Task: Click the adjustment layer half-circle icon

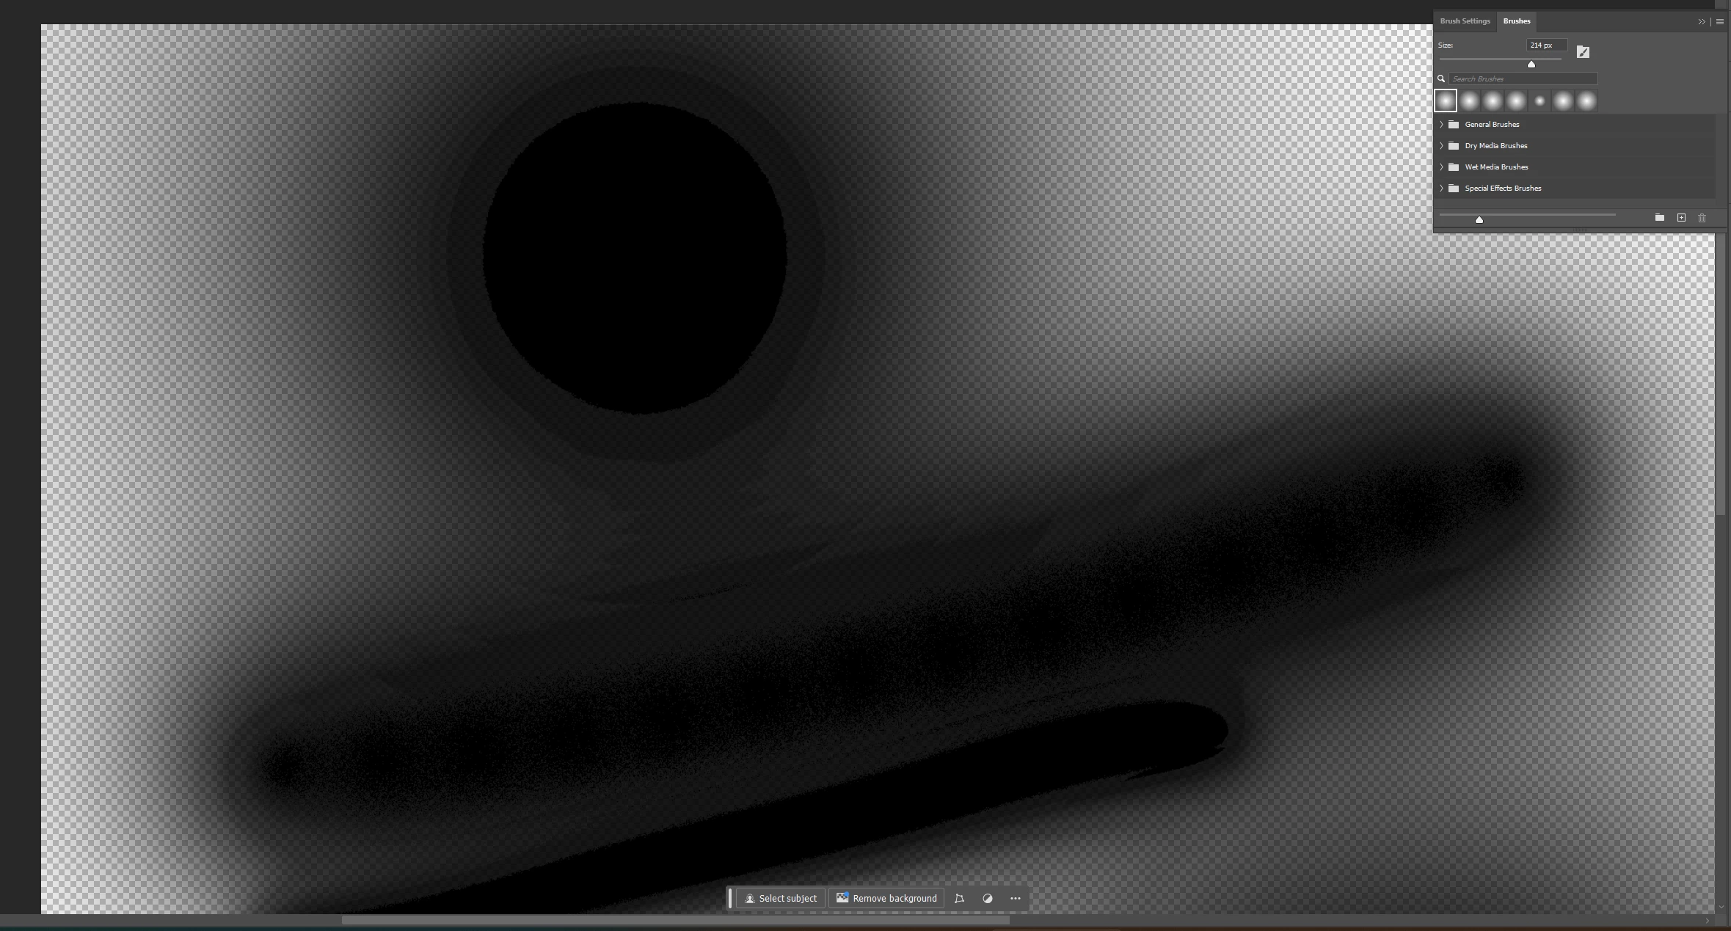Action: coord(988,899)
